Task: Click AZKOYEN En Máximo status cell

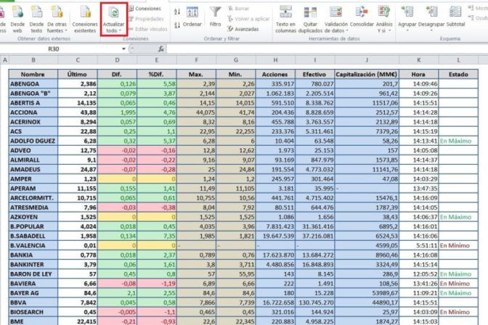Action: pyautogui.click(x=458, y=217)
